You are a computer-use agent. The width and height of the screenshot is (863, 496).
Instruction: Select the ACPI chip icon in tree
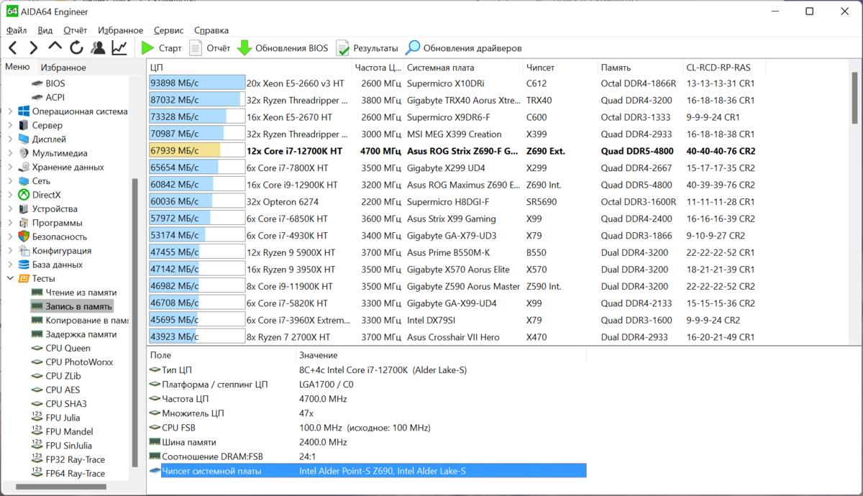pos(37,97)
